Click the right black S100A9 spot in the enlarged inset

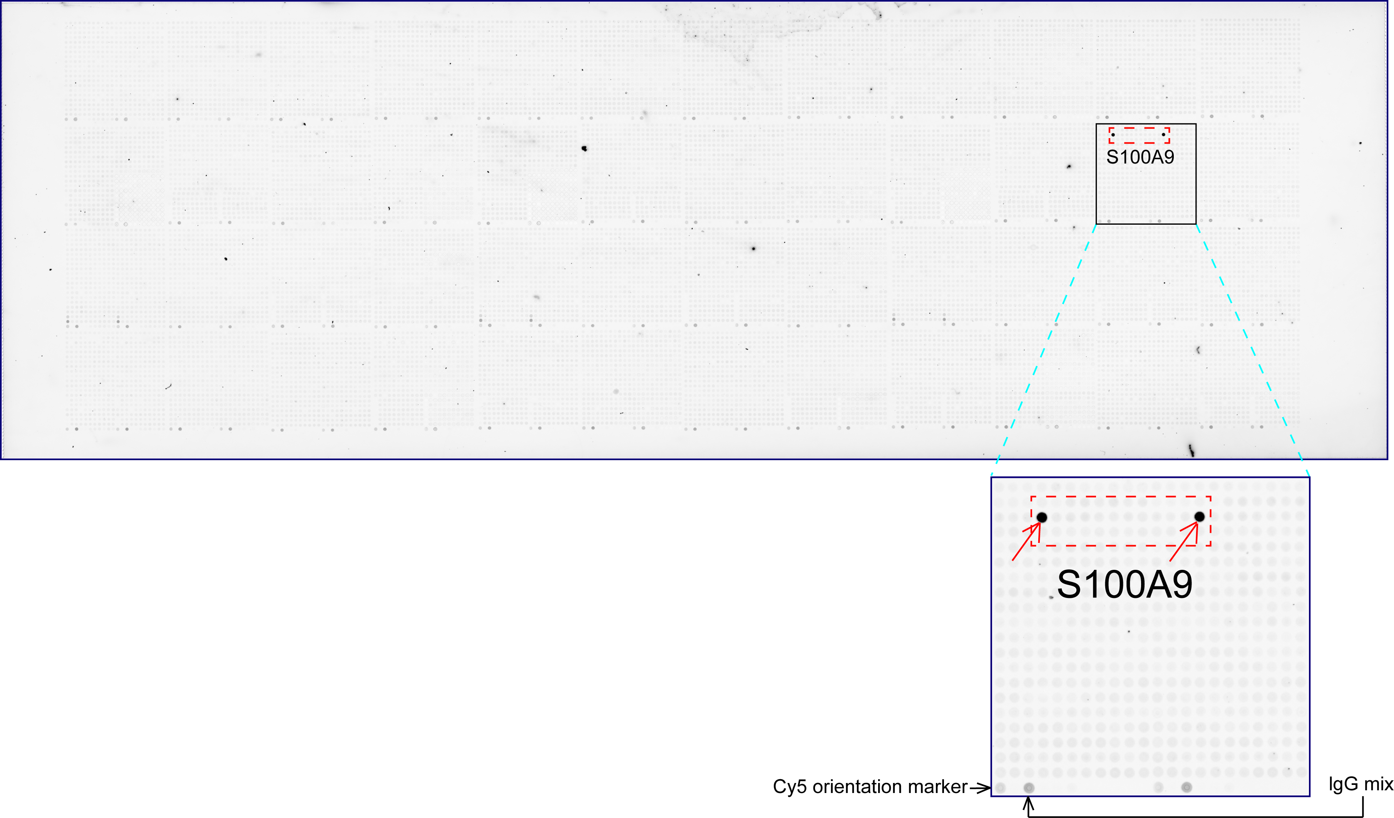(1199, 517)
